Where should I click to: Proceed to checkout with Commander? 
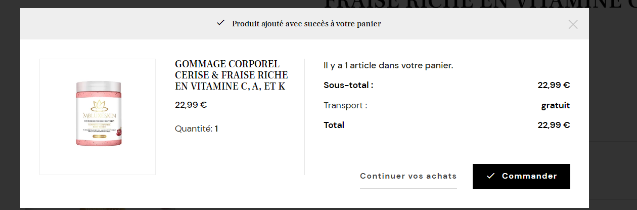(521, 177)
